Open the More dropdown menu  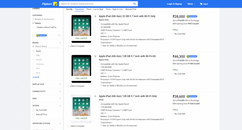coord(191,4)
